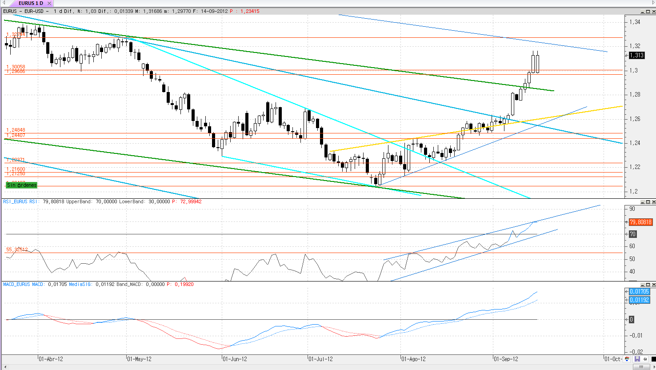Click the current price tag "1,313"
The width and height of the screenshot is (656, 370).
click(637, 55)
